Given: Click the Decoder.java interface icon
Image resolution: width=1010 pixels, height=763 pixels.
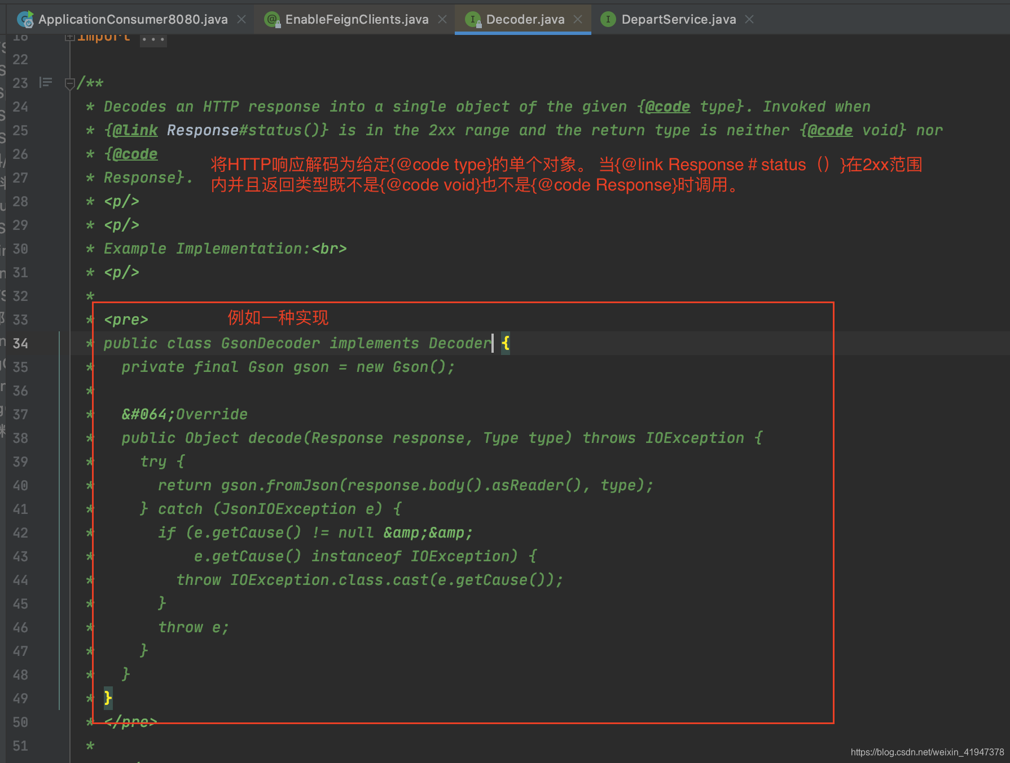Looking at the screenshot, I should pyautogui.click(x=473, y=19).
